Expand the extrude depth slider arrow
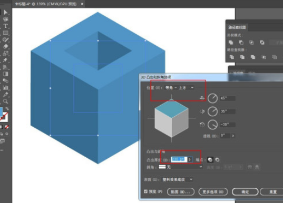Screen dimensions: 283x203 [190, 159]
